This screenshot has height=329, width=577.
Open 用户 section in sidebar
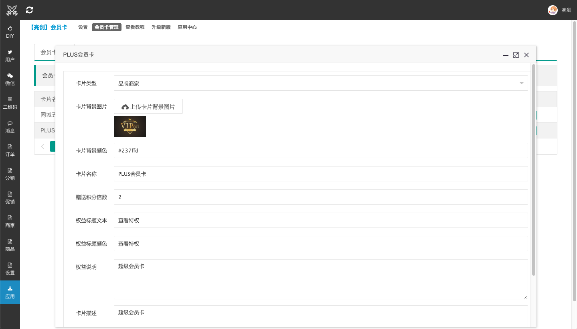(10, 56)
